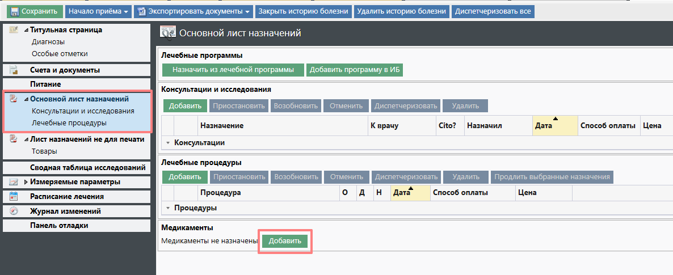Image resolution: width=673 pixels, height=275 pixels.
Task: Click Назначить из лечебной программы button
Action: 233,70
